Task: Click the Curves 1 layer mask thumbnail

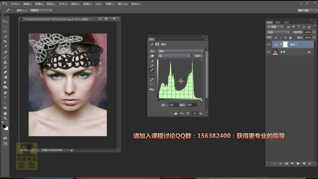Action: 285,44
